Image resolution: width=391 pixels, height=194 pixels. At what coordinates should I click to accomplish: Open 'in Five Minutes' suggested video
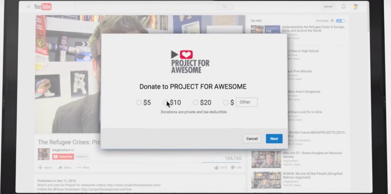pos(299,71)
